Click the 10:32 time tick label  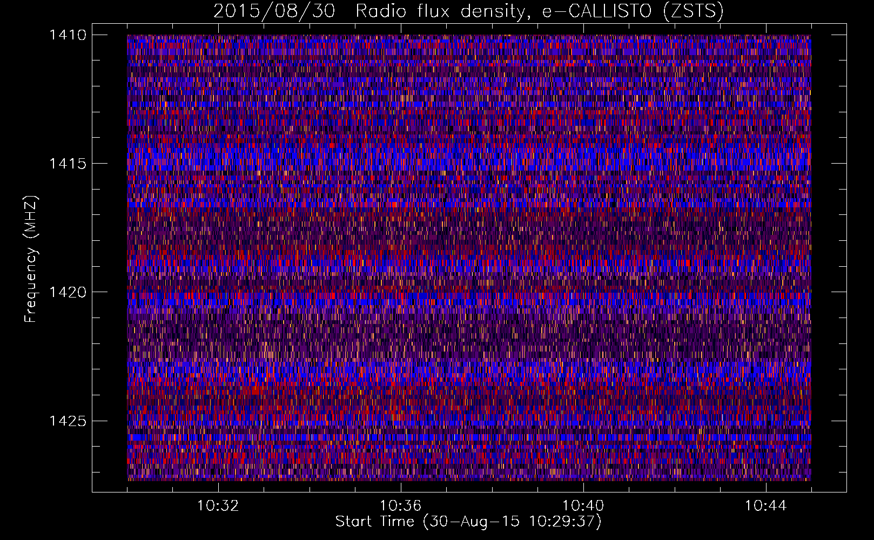[218, 506]
